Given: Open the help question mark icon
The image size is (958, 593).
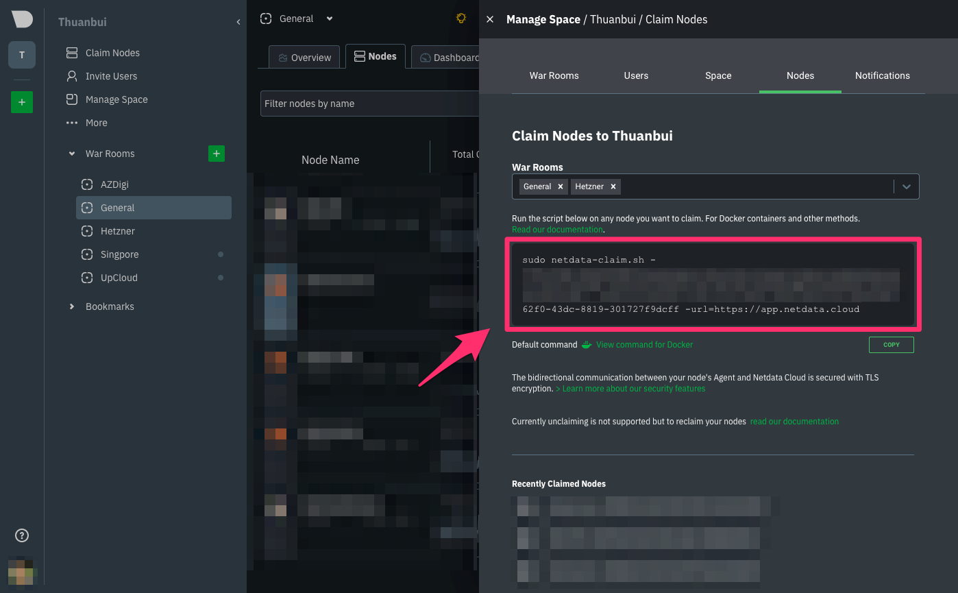Looking at the screenshot, I should point(22,535).
